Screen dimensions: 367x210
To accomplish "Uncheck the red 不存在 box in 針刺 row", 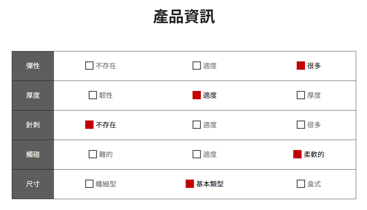I will click(x=89, y=125).
